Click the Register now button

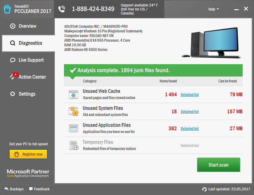point(28,154)
